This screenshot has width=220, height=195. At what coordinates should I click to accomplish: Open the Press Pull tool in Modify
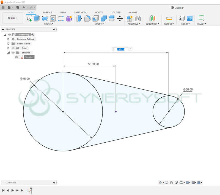point(79,19)
